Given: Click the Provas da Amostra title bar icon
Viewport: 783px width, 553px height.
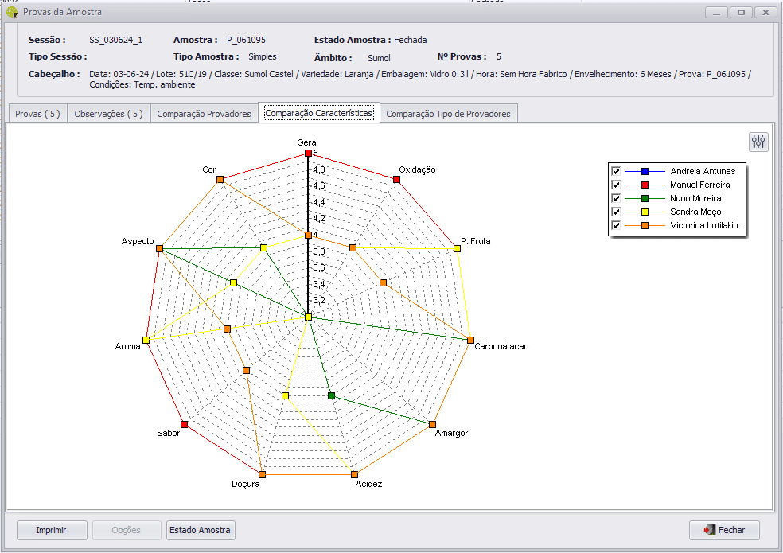Looking at the screenshot, I should [13, 12].
